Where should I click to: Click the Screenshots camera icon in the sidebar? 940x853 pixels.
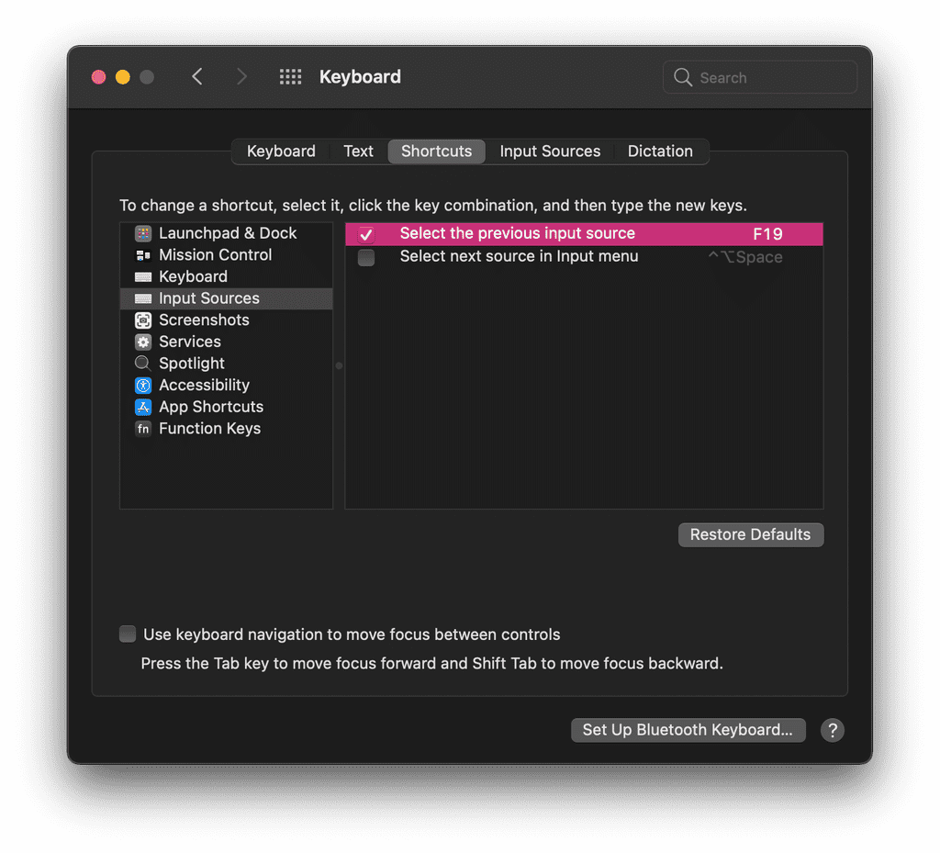pos(143,320)
